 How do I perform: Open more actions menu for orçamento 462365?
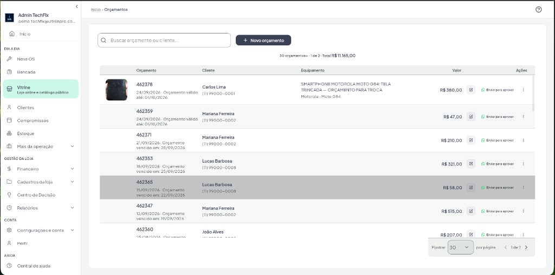click(523, 187)
